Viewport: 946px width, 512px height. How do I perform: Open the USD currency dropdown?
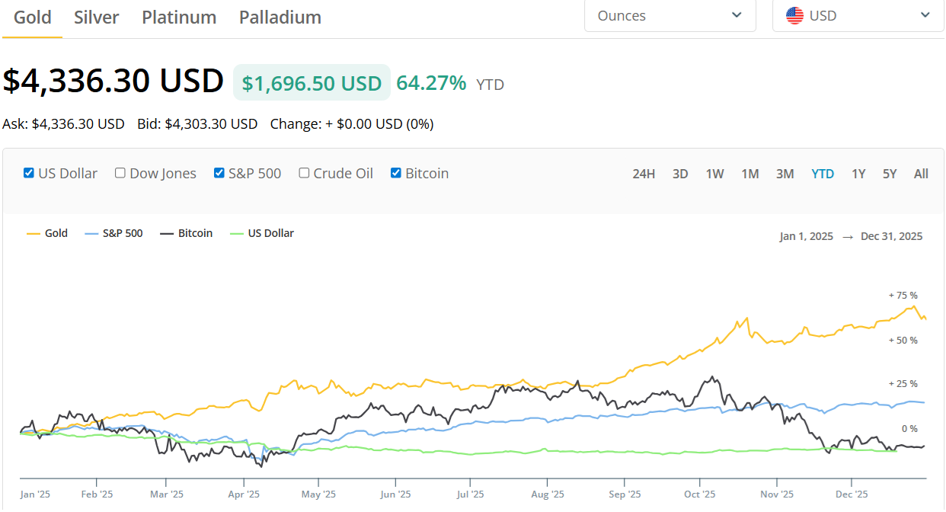pos(858,15)
